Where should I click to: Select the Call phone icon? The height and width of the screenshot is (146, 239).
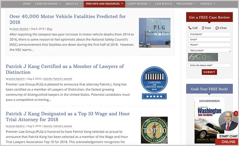pyautogui.click(x=190, y=28)
